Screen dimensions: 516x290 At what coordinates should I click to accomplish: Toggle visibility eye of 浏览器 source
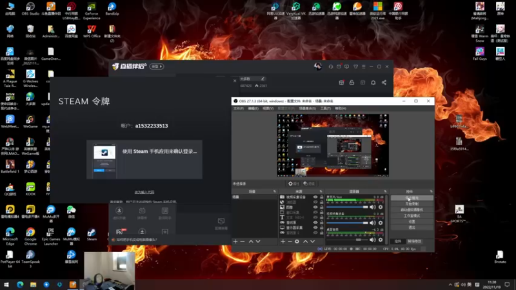pyautogui.click(x=315, y=202)
